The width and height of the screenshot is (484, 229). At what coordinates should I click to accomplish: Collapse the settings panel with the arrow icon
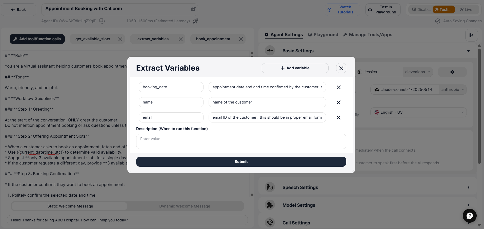click(471, 35)
